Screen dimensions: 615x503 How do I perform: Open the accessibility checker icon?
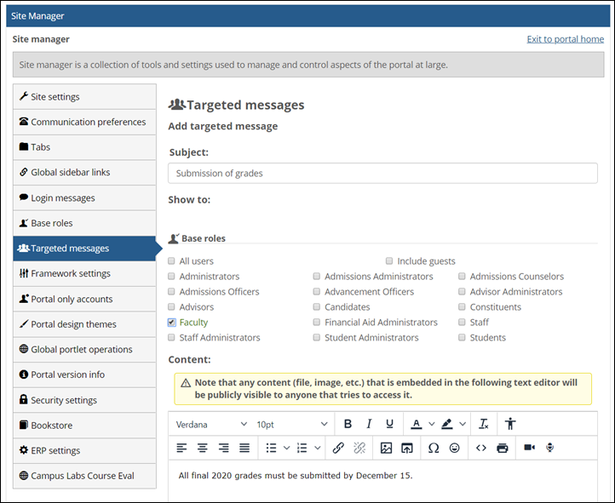(x=510, y=424)
